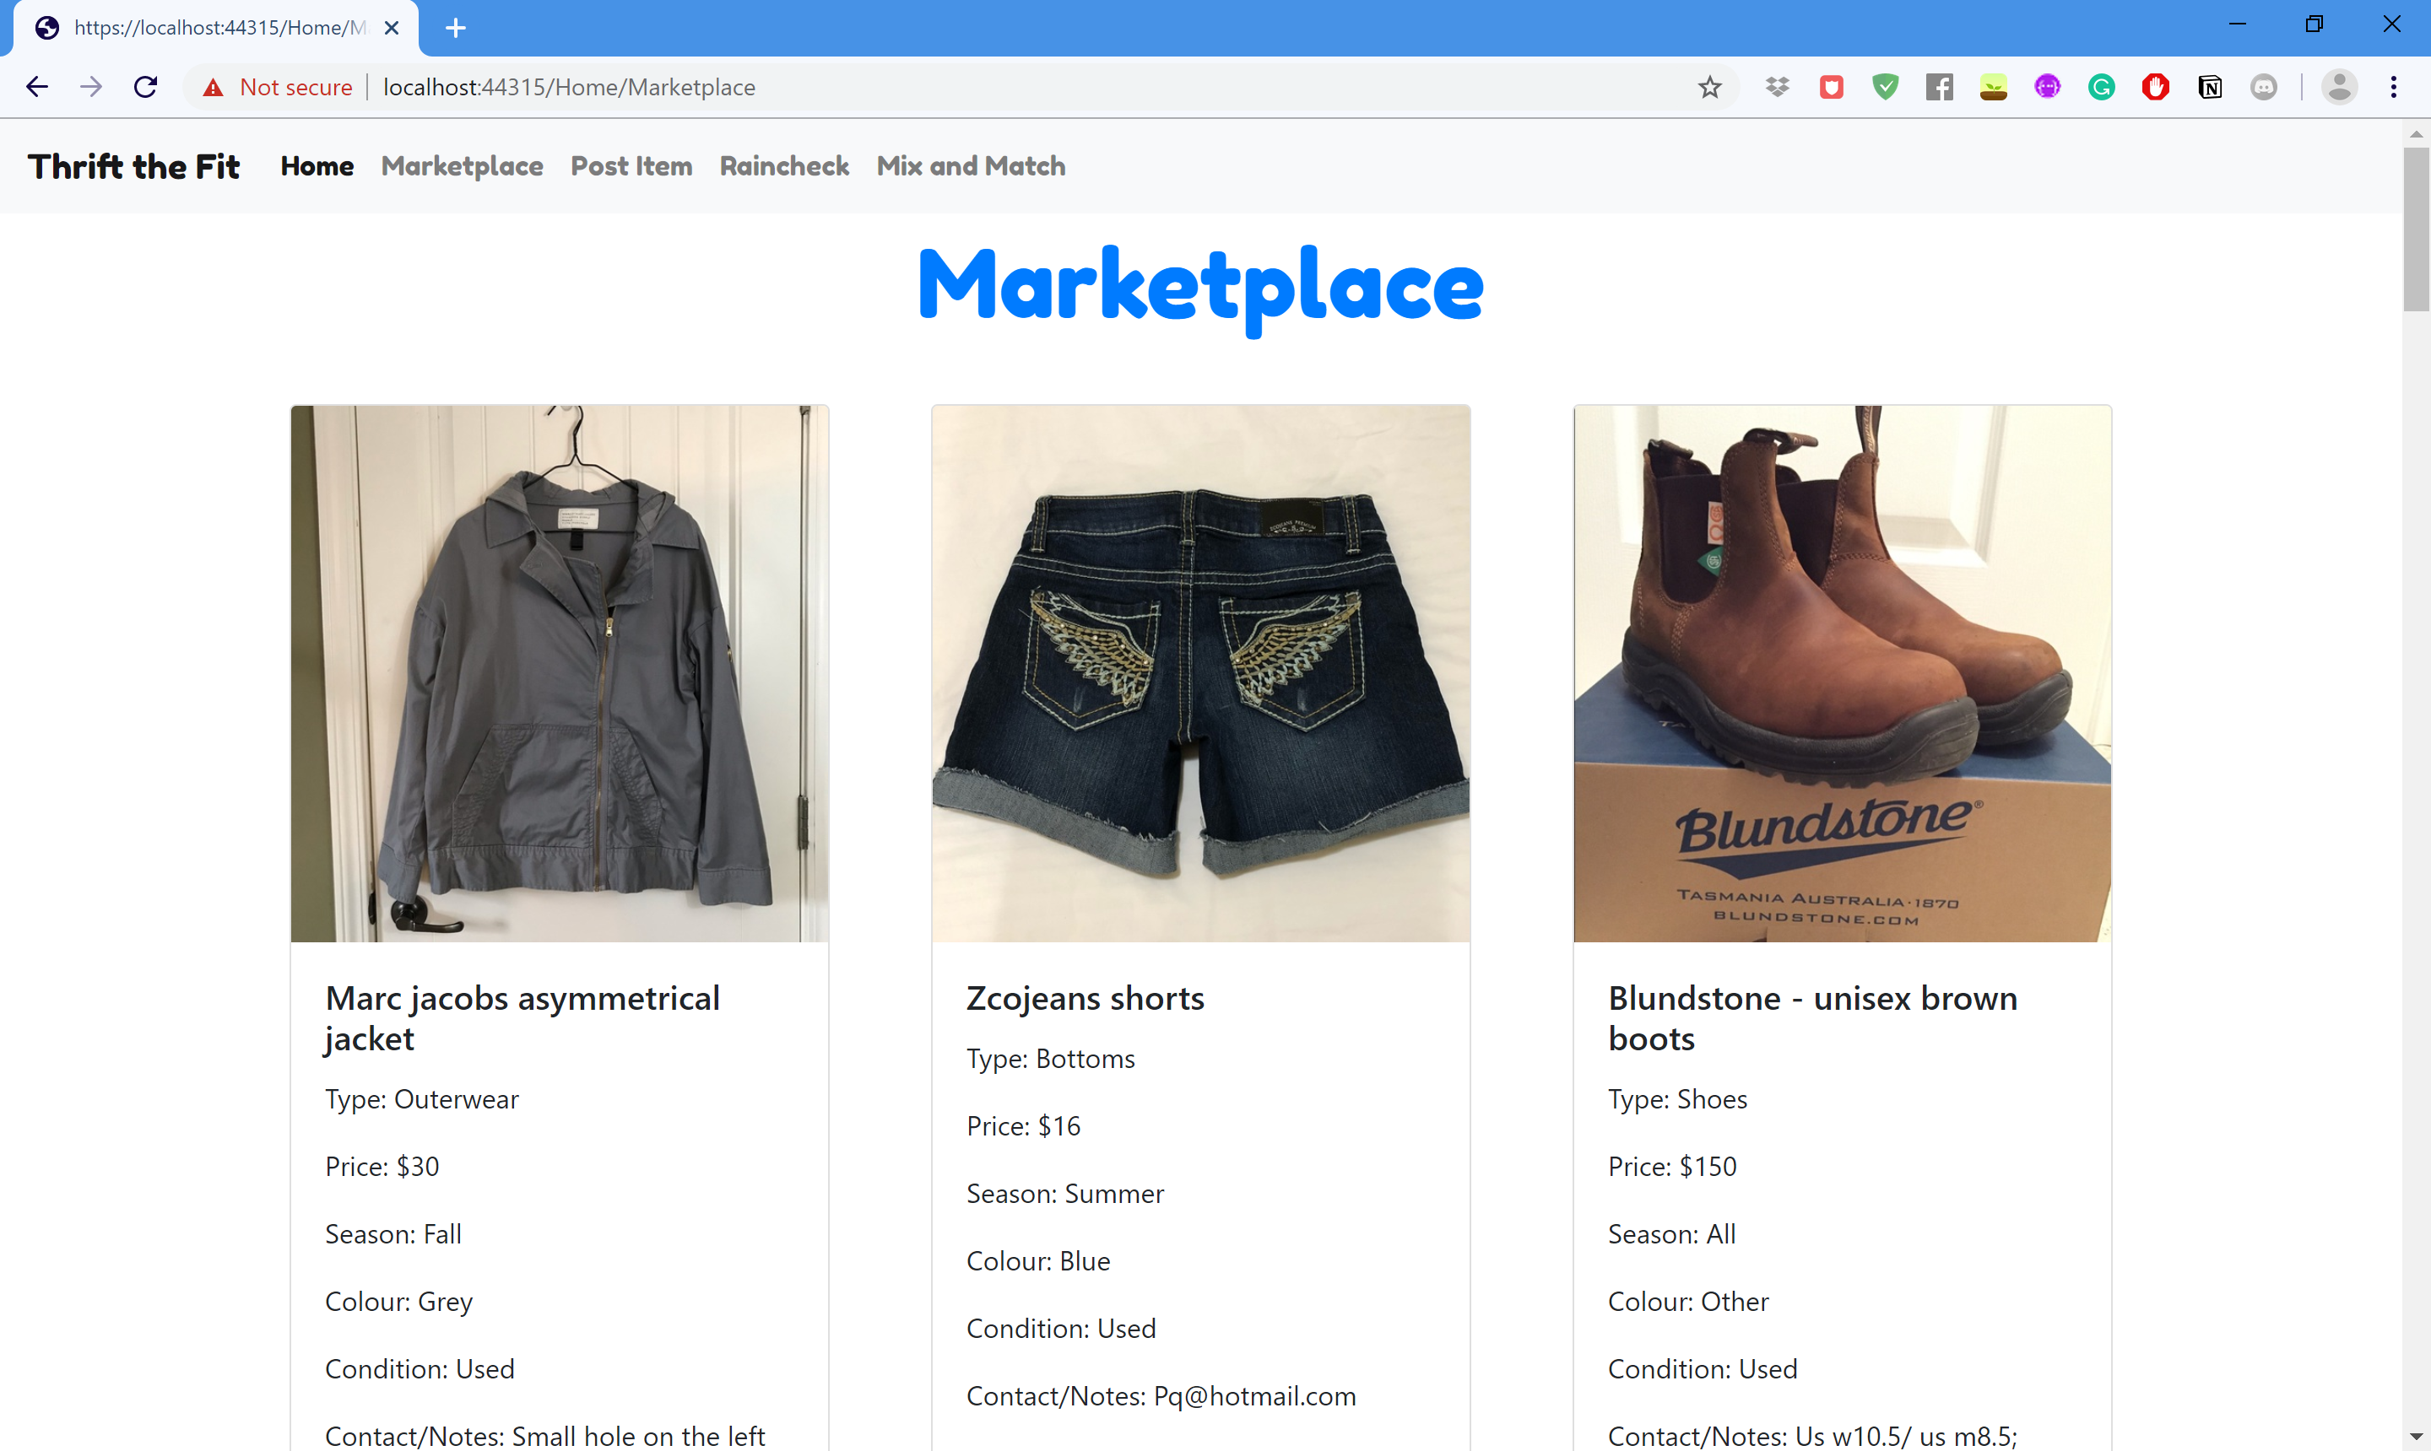Go to the Post Item page
This screenshot has height=1451, width=2431.
[631, 166]
